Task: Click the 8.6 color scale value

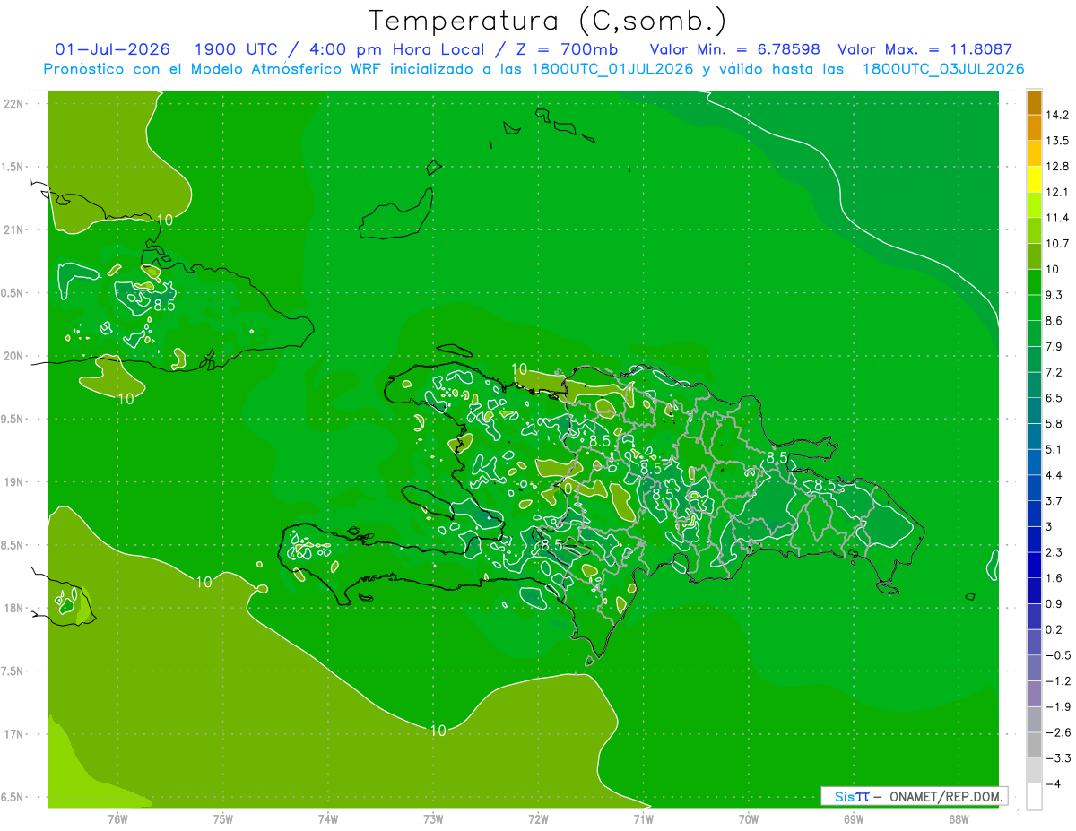Action: tap(1054, 321)
